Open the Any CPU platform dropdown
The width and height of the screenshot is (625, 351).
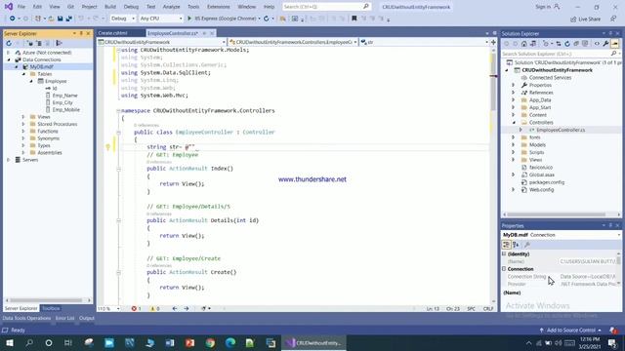pyautogui.click(x=161, y=19)
